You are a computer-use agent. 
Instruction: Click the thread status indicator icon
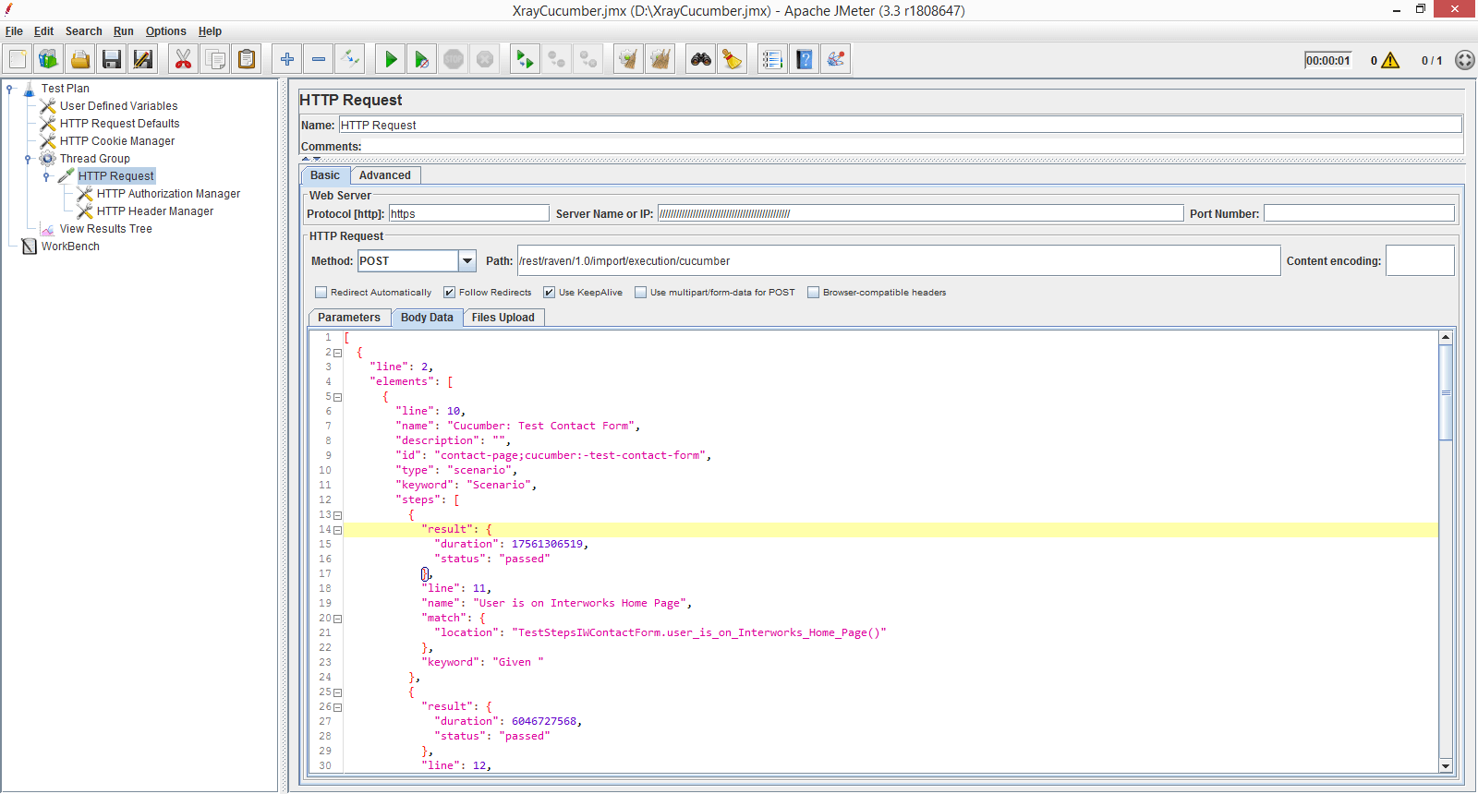(x=1465, y=60)
